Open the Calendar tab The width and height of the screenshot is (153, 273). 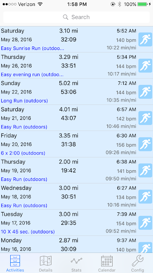(x=107, y=264)
